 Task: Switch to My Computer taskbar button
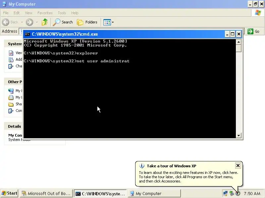pos(154,193)
